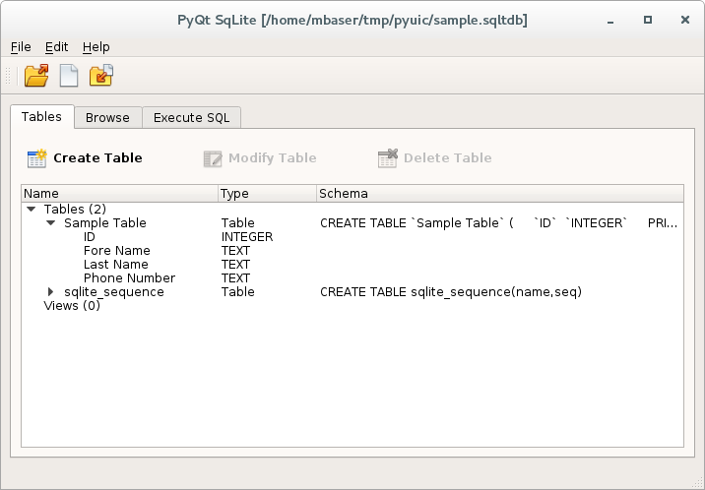The height and width of the screenshot is (490, 705).
Task: Select the Last Name column entry
Action: pos(116,265)
